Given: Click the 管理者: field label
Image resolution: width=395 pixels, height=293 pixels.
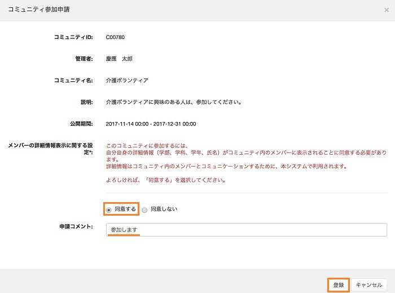Looking at the screenshot, I should pos(82,59).
